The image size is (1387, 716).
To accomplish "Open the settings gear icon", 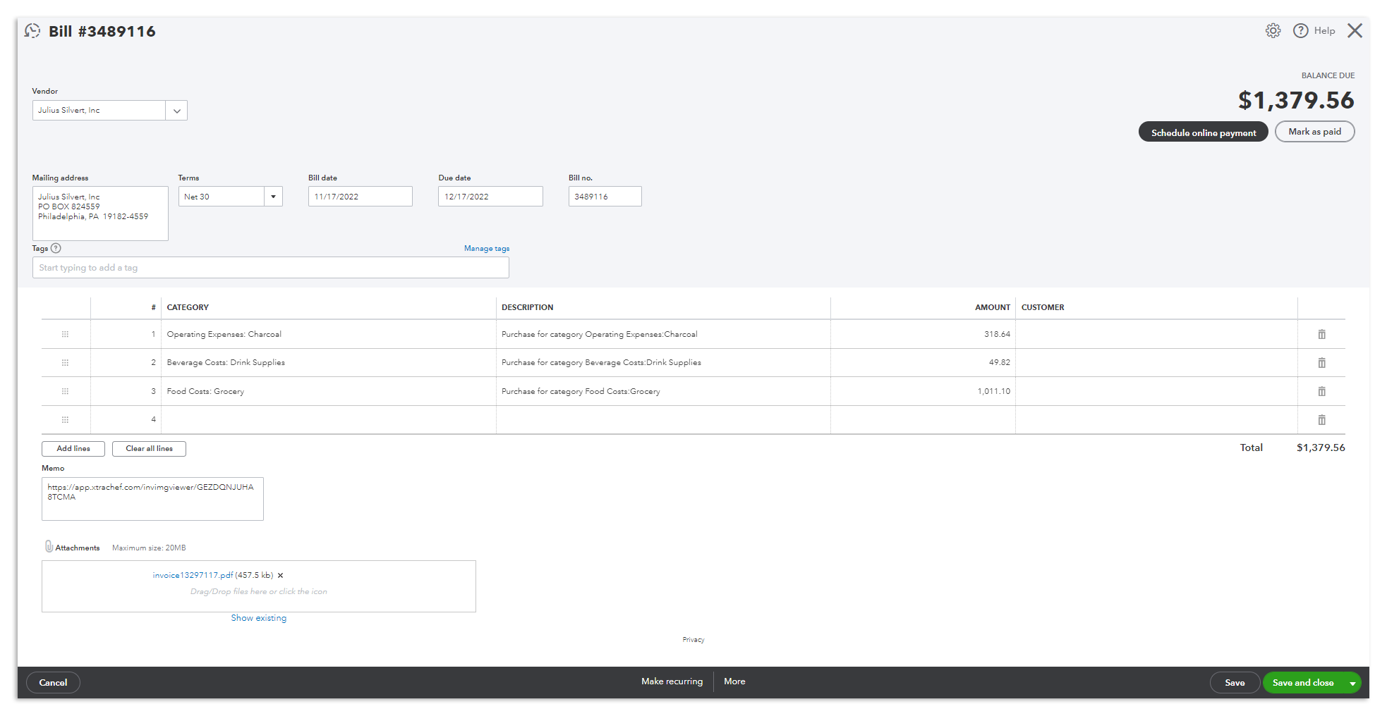I will tap(1273, 31).
